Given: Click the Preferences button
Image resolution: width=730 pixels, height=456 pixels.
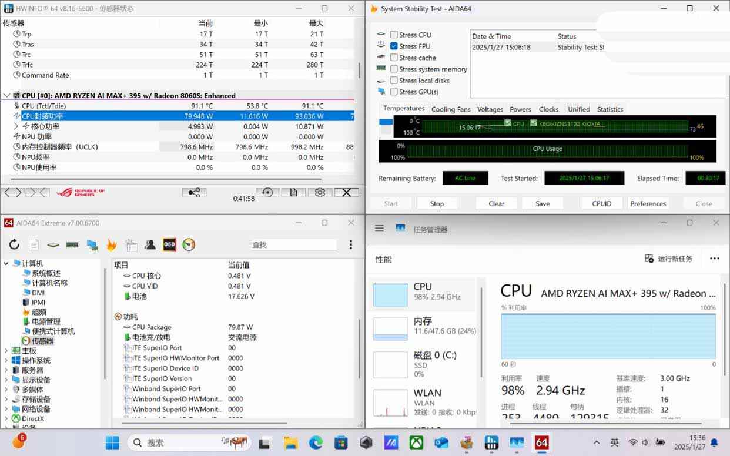Looking at the screenshot, I should 648,204.
